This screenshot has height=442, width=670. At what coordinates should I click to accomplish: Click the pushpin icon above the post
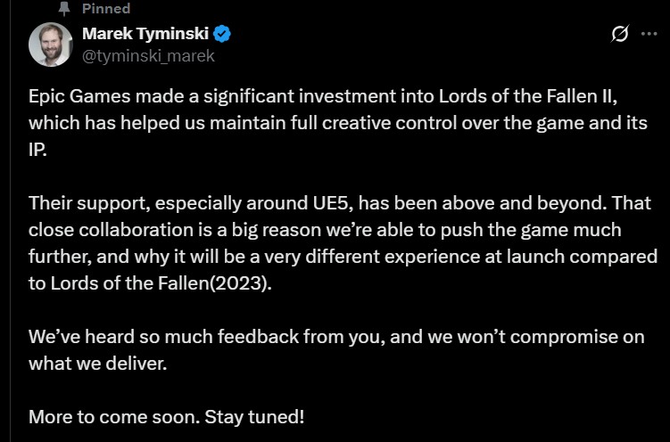(64, 8)
